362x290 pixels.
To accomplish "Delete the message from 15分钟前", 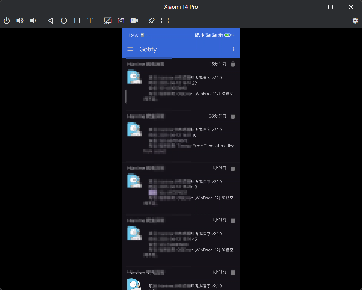I will point(233,64).
